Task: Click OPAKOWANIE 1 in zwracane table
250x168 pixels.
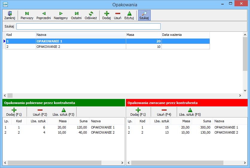Action: (226, 127)
